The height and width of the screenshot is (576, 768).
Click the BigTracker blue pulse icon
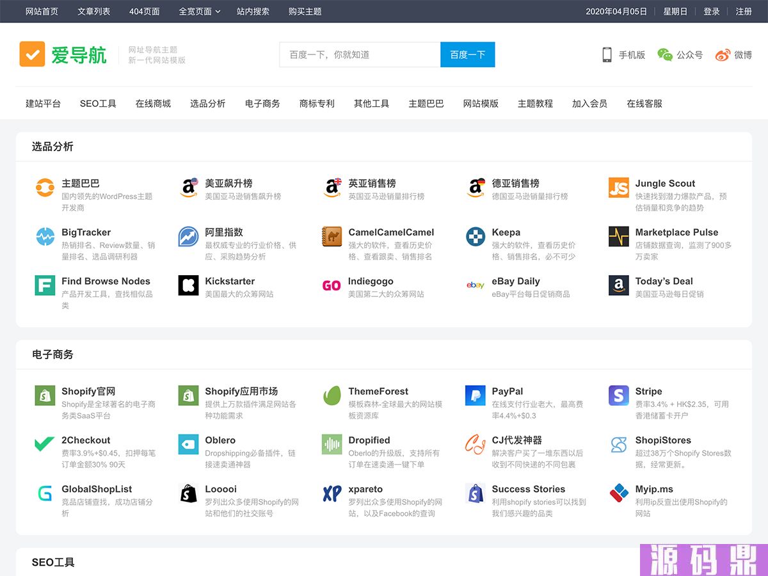(x=45, y=237)
